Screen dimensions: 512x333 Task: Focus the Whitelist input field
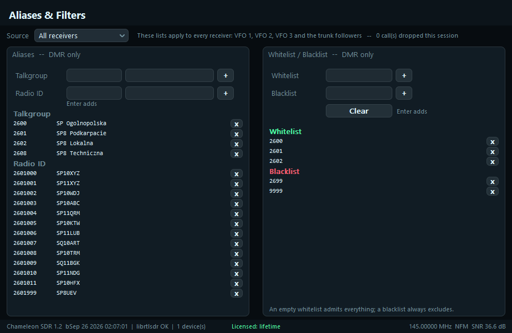pos(359,75)
